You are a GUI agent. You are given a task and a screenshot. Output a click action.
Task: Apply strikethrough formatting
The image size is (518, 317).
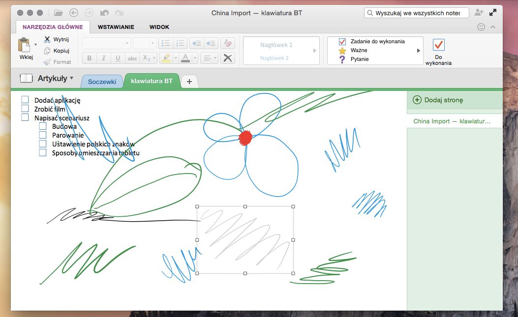click(132, 58)
